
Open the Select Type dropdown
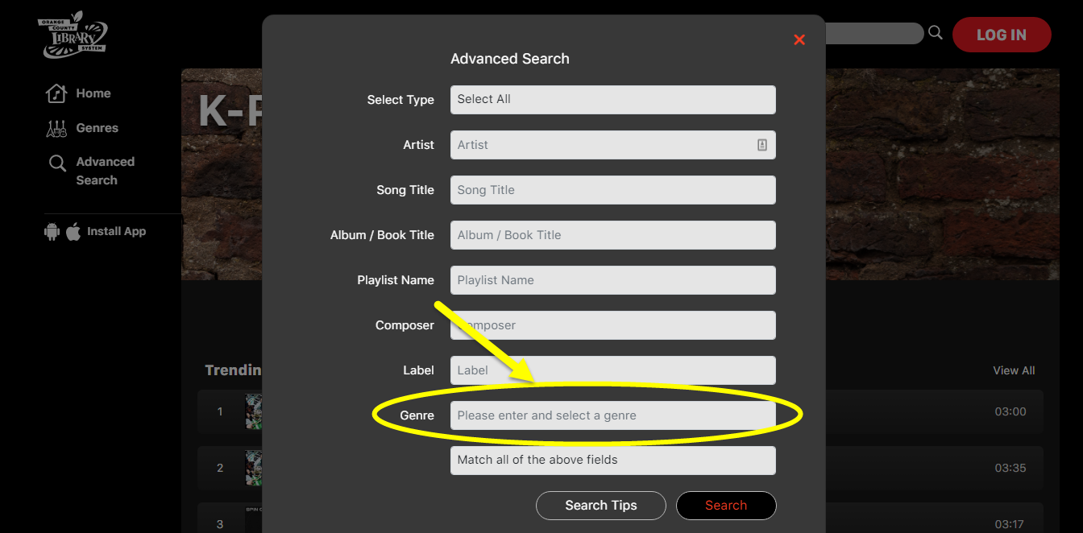pyautogui.click(x=613, y=100)
